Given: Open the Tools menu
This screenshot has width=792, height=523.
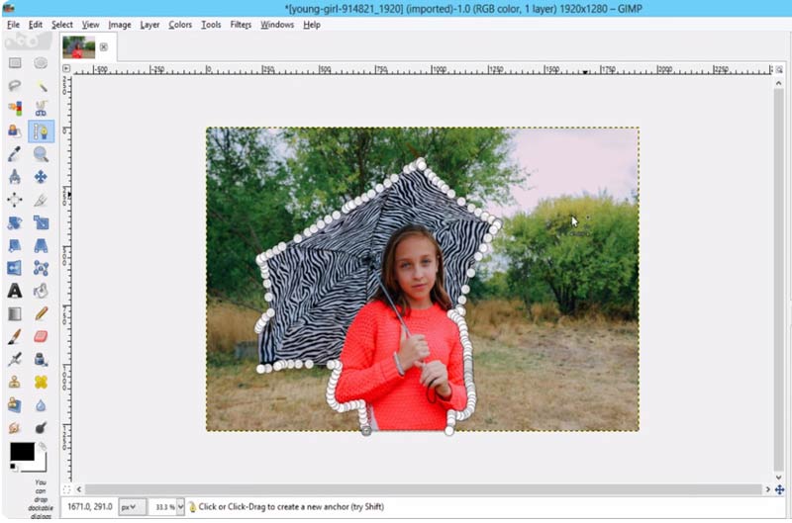Looking at the screenshot, I should click(211, 24).
